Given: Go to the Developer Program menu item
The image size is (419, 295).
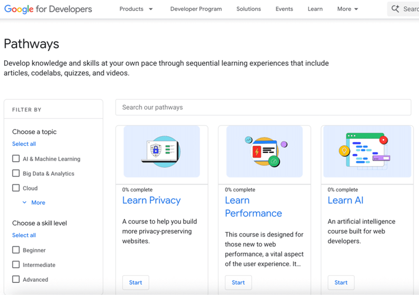Looking at the screenshot, I should pos(196,9).
